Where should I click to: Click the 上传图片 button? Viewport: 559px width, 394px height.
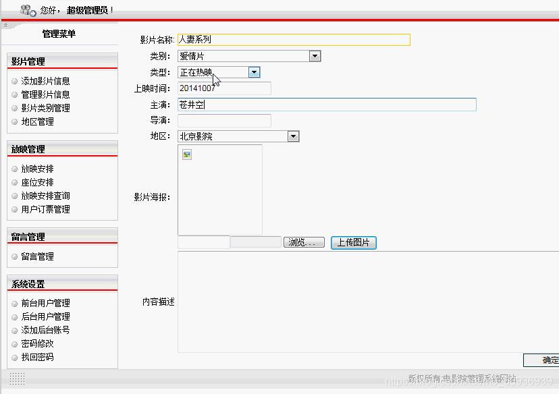pos(354,243)
